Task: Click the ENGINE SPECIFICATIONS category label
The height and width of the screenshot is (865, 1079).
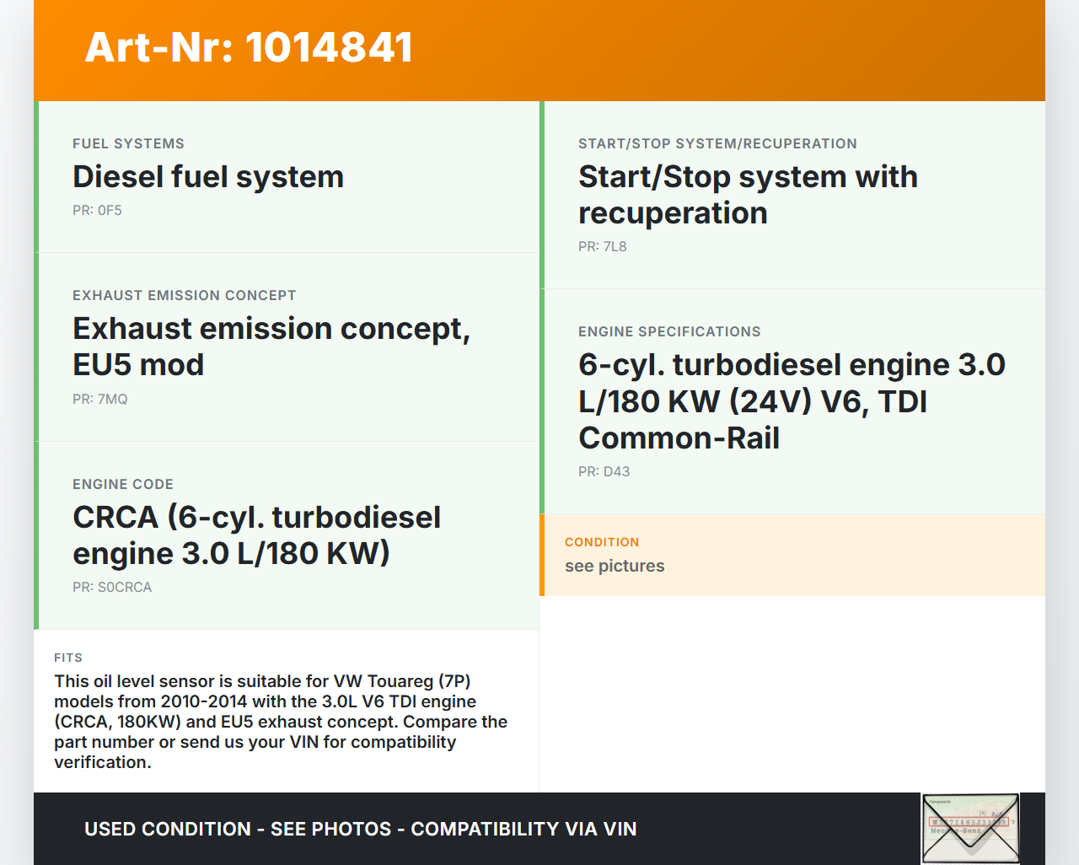Action: pos(669,332)
